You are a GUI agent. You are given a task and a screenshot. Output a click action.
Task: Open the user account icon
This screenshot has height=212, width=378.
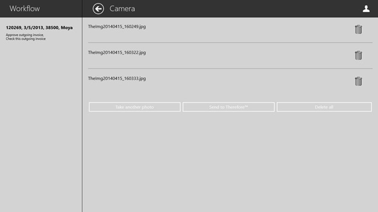(x=366, y=8)
